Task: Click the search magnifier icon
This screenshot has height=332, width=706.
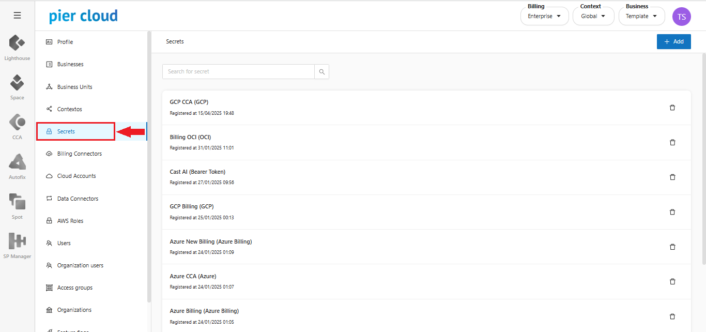Action: pyautogui.click(x=321, y=72)
